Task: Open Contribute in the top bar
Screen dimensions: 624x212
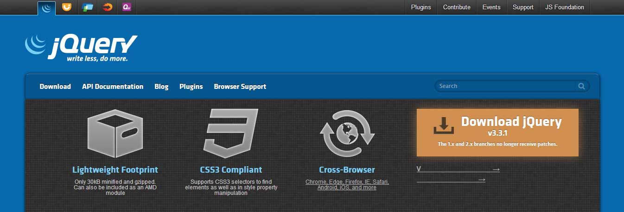Action: point(457,7)
